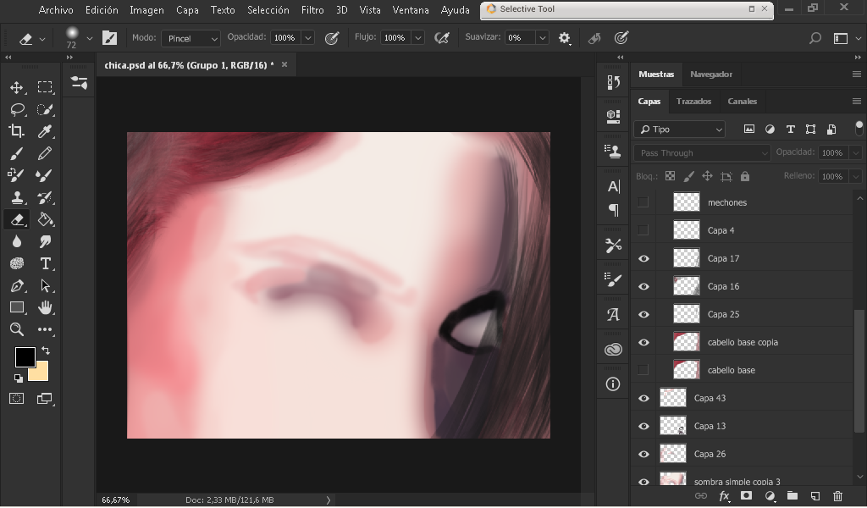Switch to the Canales tab
The height and width of the screenshot is (508, 867).
coord(742,101)
